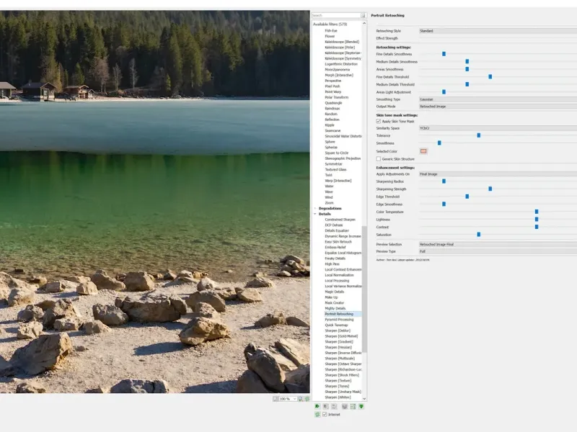Select the DCP Dehaze filter
Viewport: 577px width, 432px height.
coord(334,225)
